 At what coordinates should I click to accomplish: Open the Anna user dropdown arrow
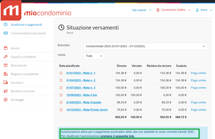[x=211, y=10]
